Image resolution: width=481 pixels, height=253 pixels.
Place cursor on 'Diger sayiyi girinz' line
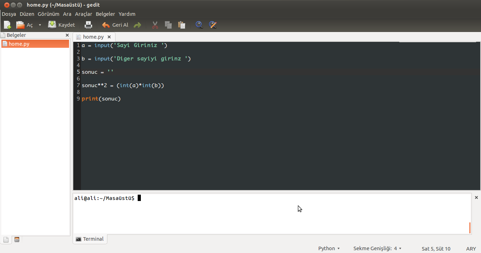pos(136,59)
